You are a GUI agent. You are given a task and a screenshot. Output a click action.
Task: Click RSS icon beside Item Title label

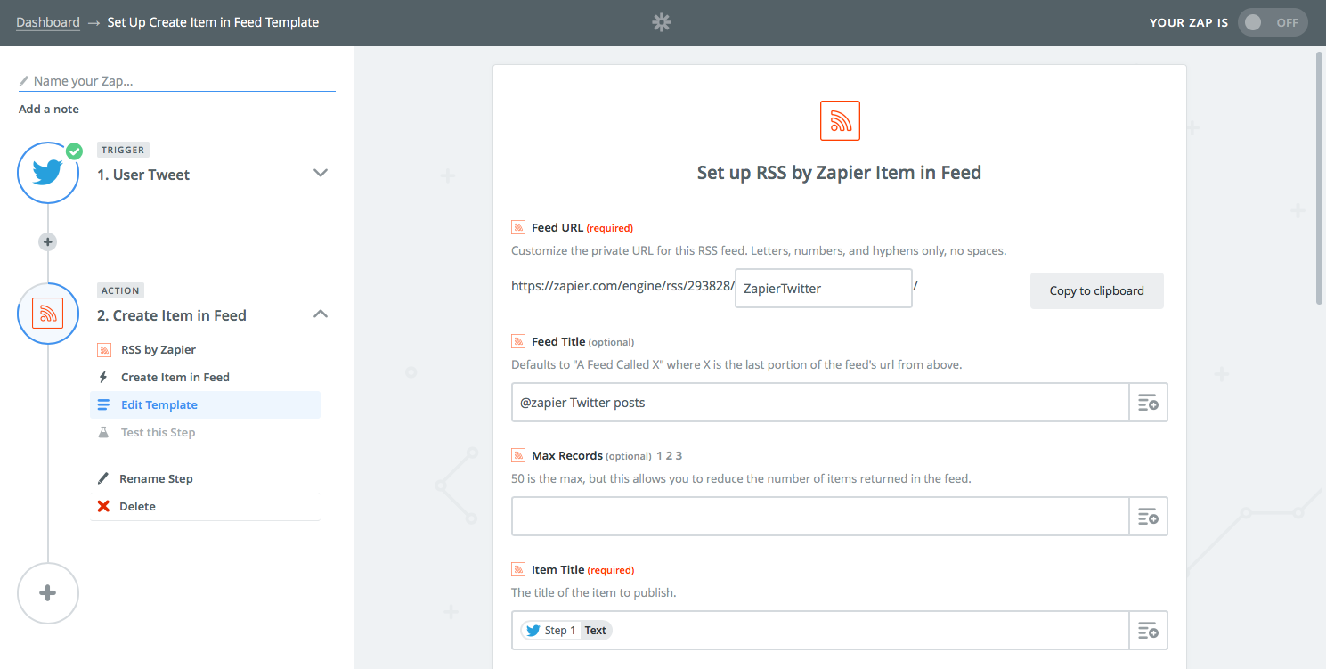tap(518, 569)
